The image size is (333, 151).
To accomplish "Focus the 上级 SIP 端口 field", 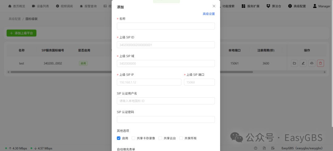I will coord(199,82).
